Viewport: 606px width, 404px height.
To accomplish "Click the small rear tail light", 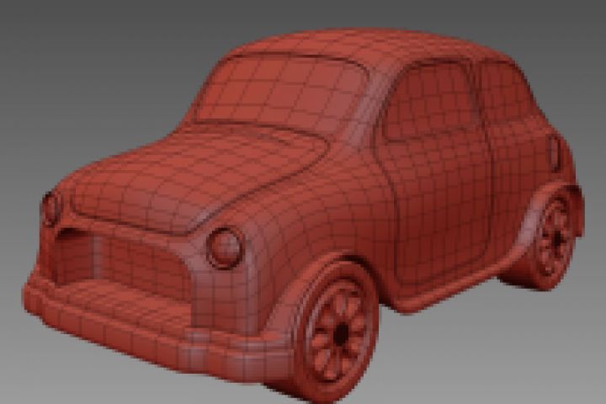I will click(555, 153).
